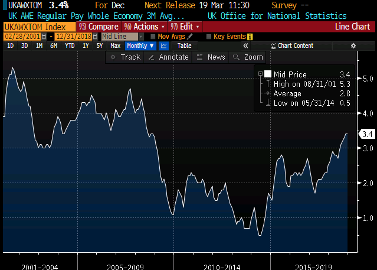Select the Annotate pencil tool
Screen dimensions: 377x270
tap(152, 57)
